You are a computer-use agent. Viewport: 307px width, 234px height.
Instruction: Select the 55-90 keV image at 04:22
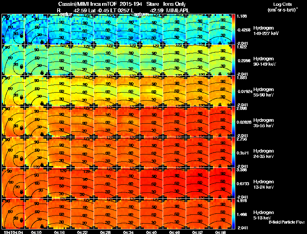[x=82, y=91]
